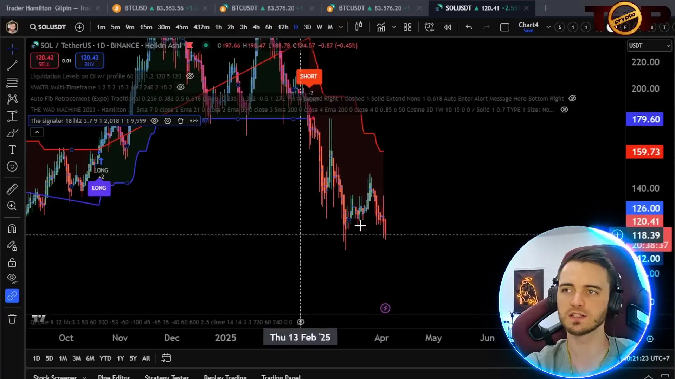Select the price range forecasting tool

12,116
